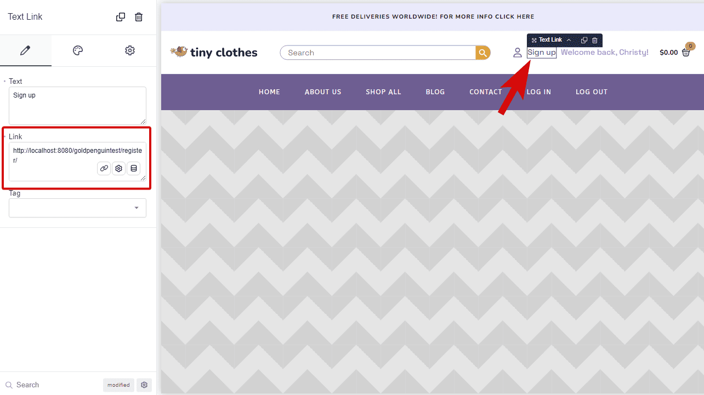Open the HOME menu item

270,92
